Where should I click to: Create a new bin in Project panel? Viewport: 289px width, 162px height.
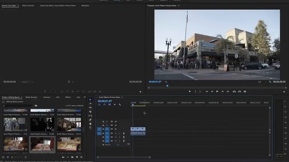click(x=72, y=157)
